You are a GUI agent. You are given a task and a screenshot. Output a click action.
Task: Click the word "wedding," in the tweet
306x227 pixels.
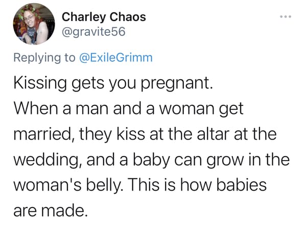tap(48, 160)
